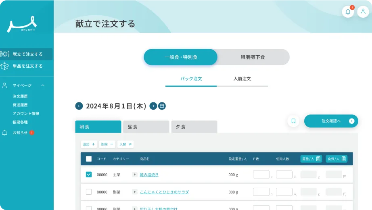Go to previous date arrow
This screenshot has height=210, width=372.
point(79,106)
